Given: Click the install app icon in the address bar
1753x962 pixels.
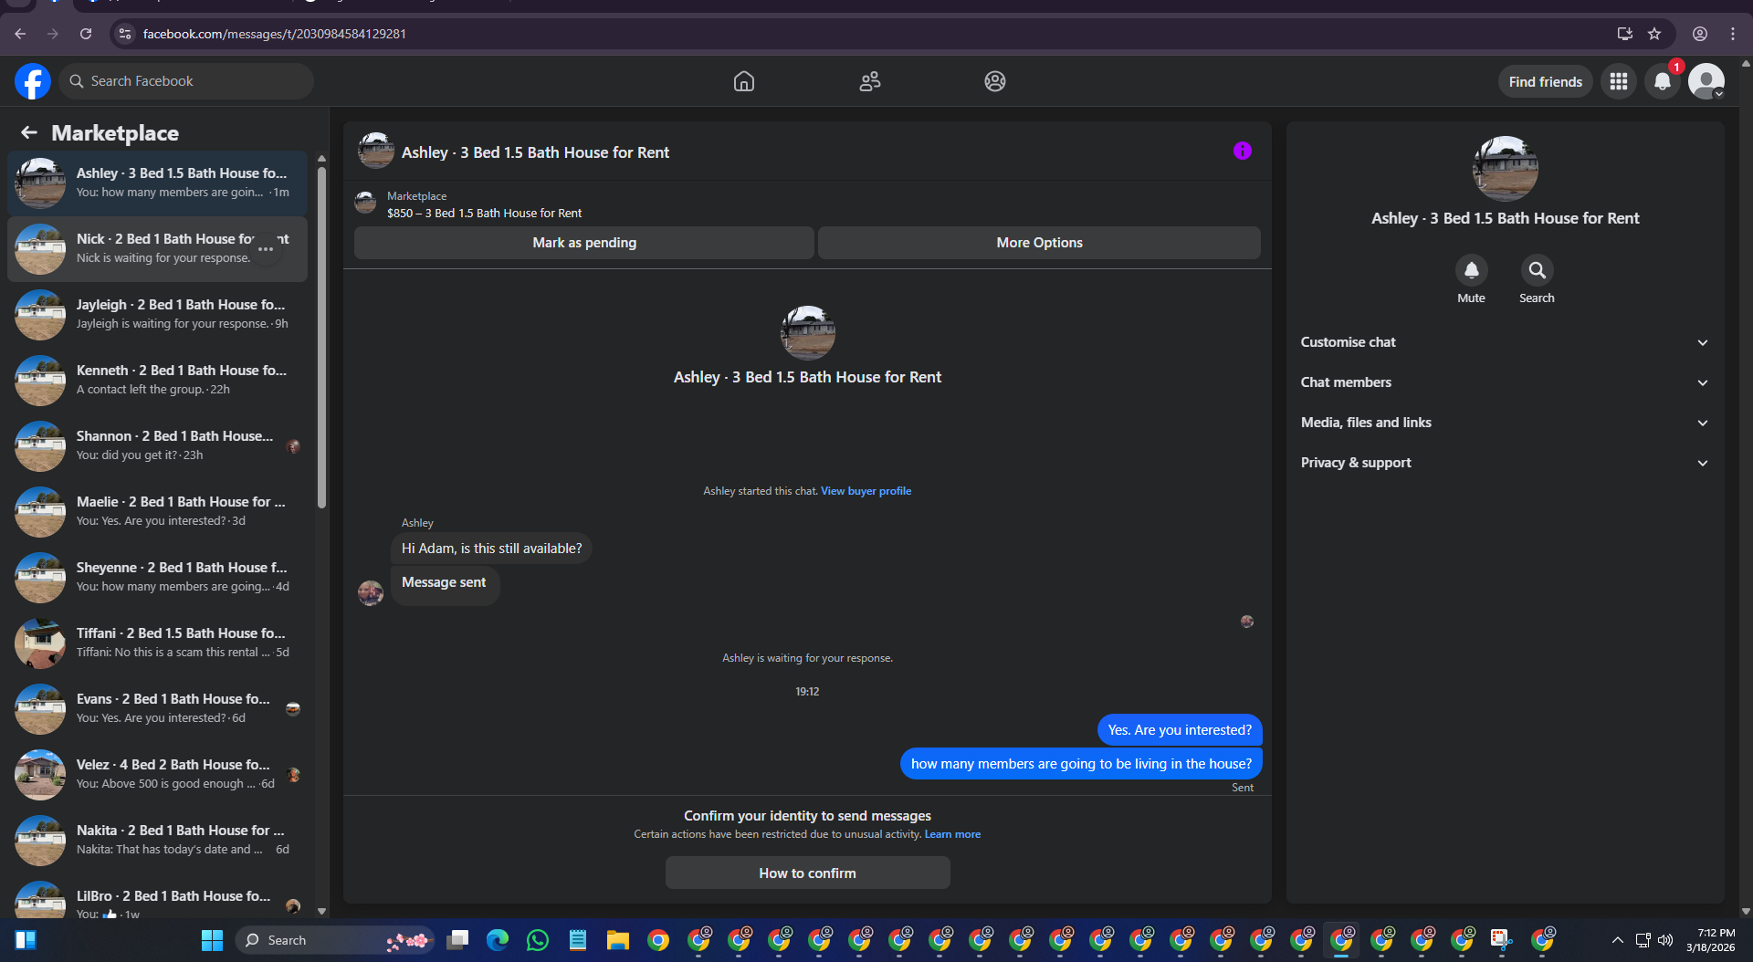Looking at the screenshot, I should 1624,34.
